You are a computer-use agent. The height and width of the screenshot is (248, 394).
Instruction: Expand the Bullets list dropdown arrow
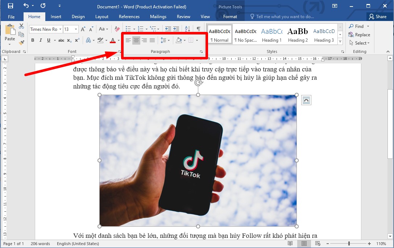[x=134, y=29]
